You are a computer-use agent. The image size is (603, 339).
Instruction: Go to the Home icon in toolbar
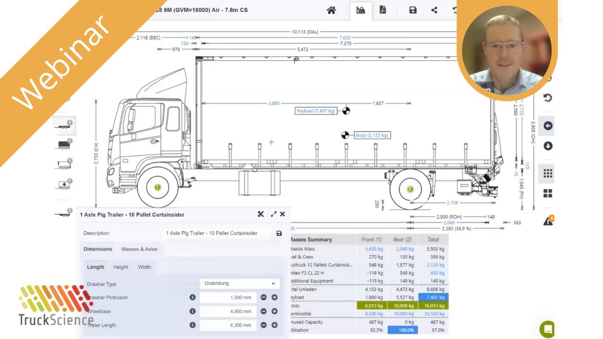pos(331,10)
